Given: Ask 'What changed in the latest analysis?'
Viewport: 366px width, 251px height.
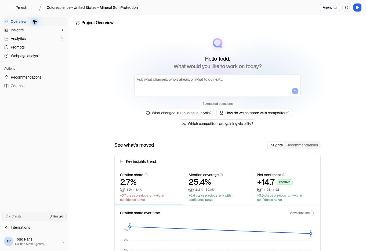Looking at the screenshot, I should coord(179,113).
